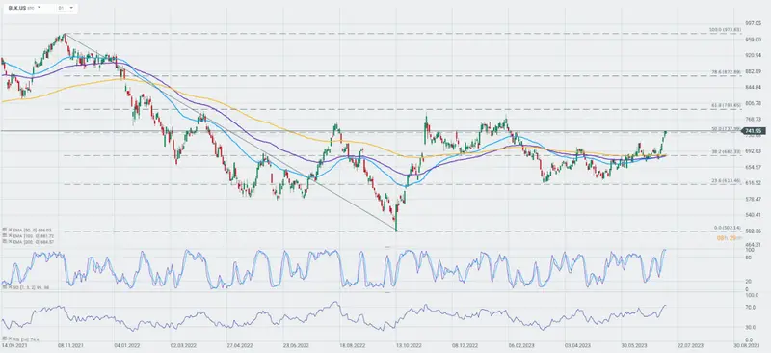
Task: Select the 100.0 (973.83) Fibonacci level label
Action: point(725,30)
